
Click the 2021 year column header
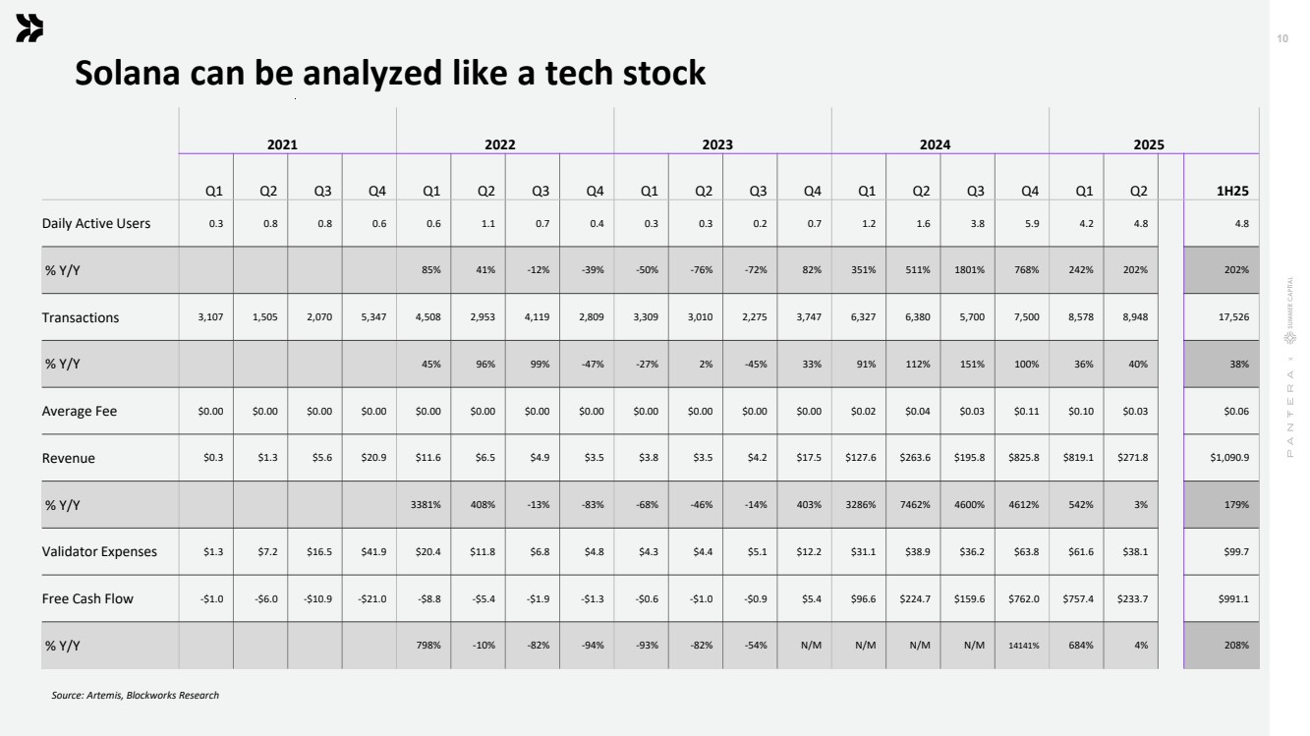pyautogui.click(x=283, y=144)
